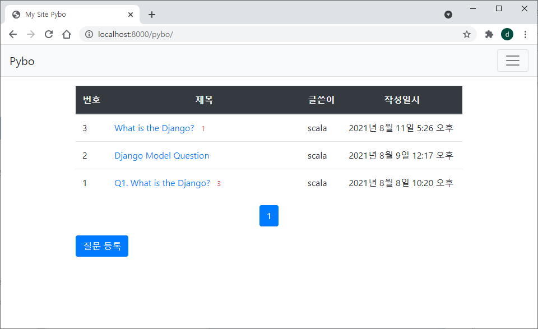This screenshot has height=329, width=538.
Task: Toggle the navbar hamburger menu
Action: click(x=513, y=61)
